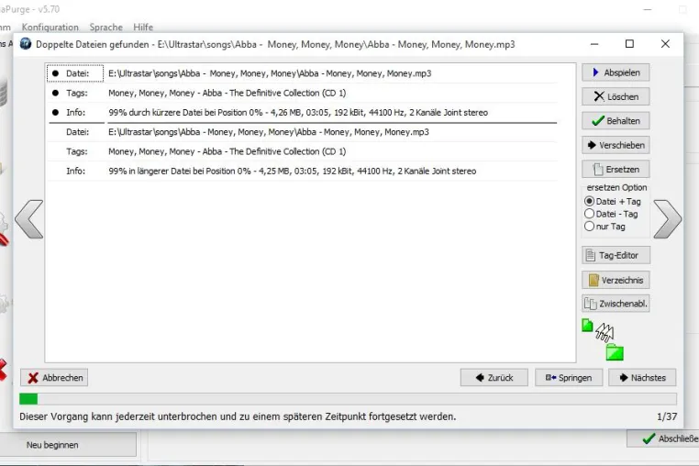Click the green file icon
Image resolution: width=699 pixels, height=466 pixels.
coord(587,326)
